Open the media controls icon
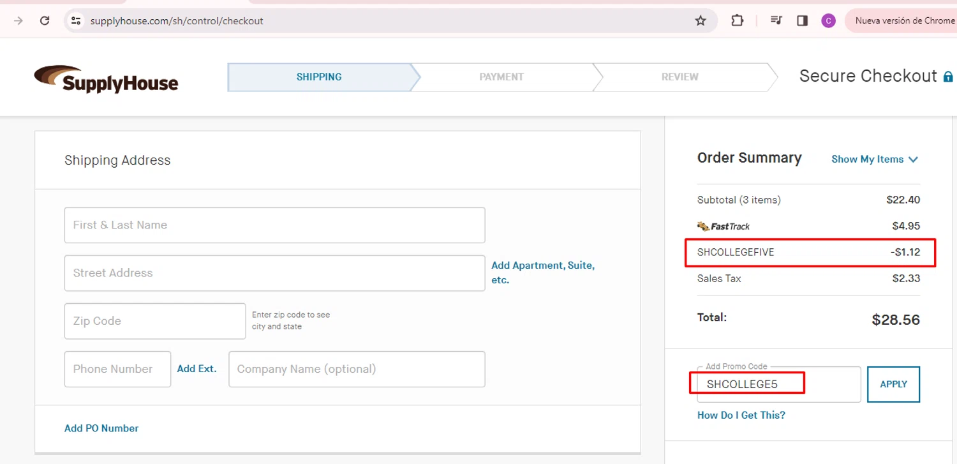957x464 pixels. (x=776, y=20)
